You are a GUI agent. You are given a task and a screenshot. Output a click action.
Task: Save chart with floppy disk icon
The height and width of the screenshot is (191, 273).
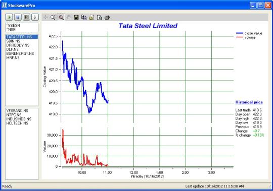76,17
